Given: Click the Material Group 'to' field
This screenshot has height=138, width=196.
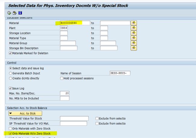Looking at the screenshot, I should (108, 43).
